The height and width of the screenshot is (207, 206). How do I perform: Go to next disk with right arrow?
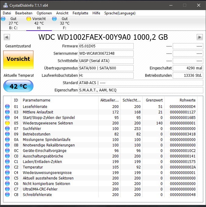tap(200, 37)
